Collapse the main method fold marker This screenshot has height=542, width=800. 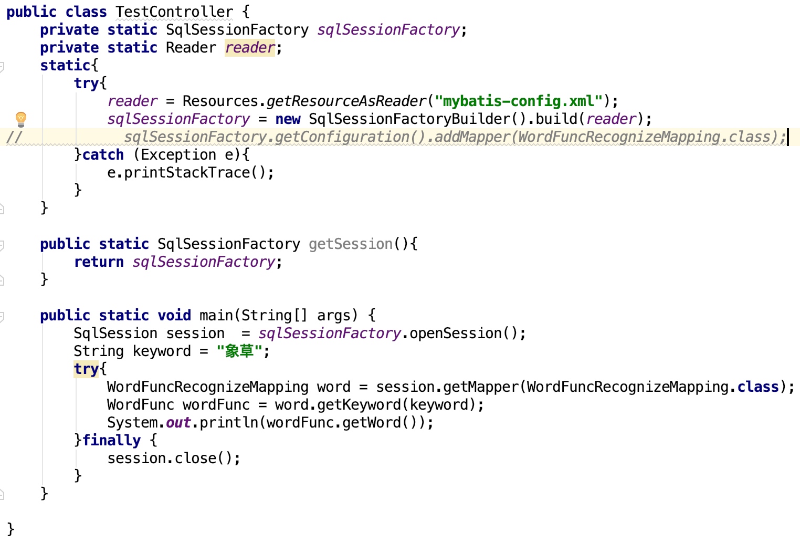pyautogui.click(x=2, y=316)
